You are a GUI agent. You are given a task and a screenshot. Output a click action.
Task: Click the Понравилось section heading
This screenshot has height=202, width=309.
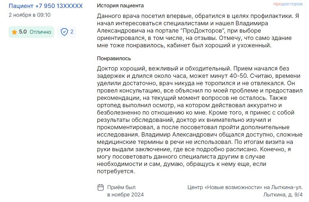click(x=114, y=58)
